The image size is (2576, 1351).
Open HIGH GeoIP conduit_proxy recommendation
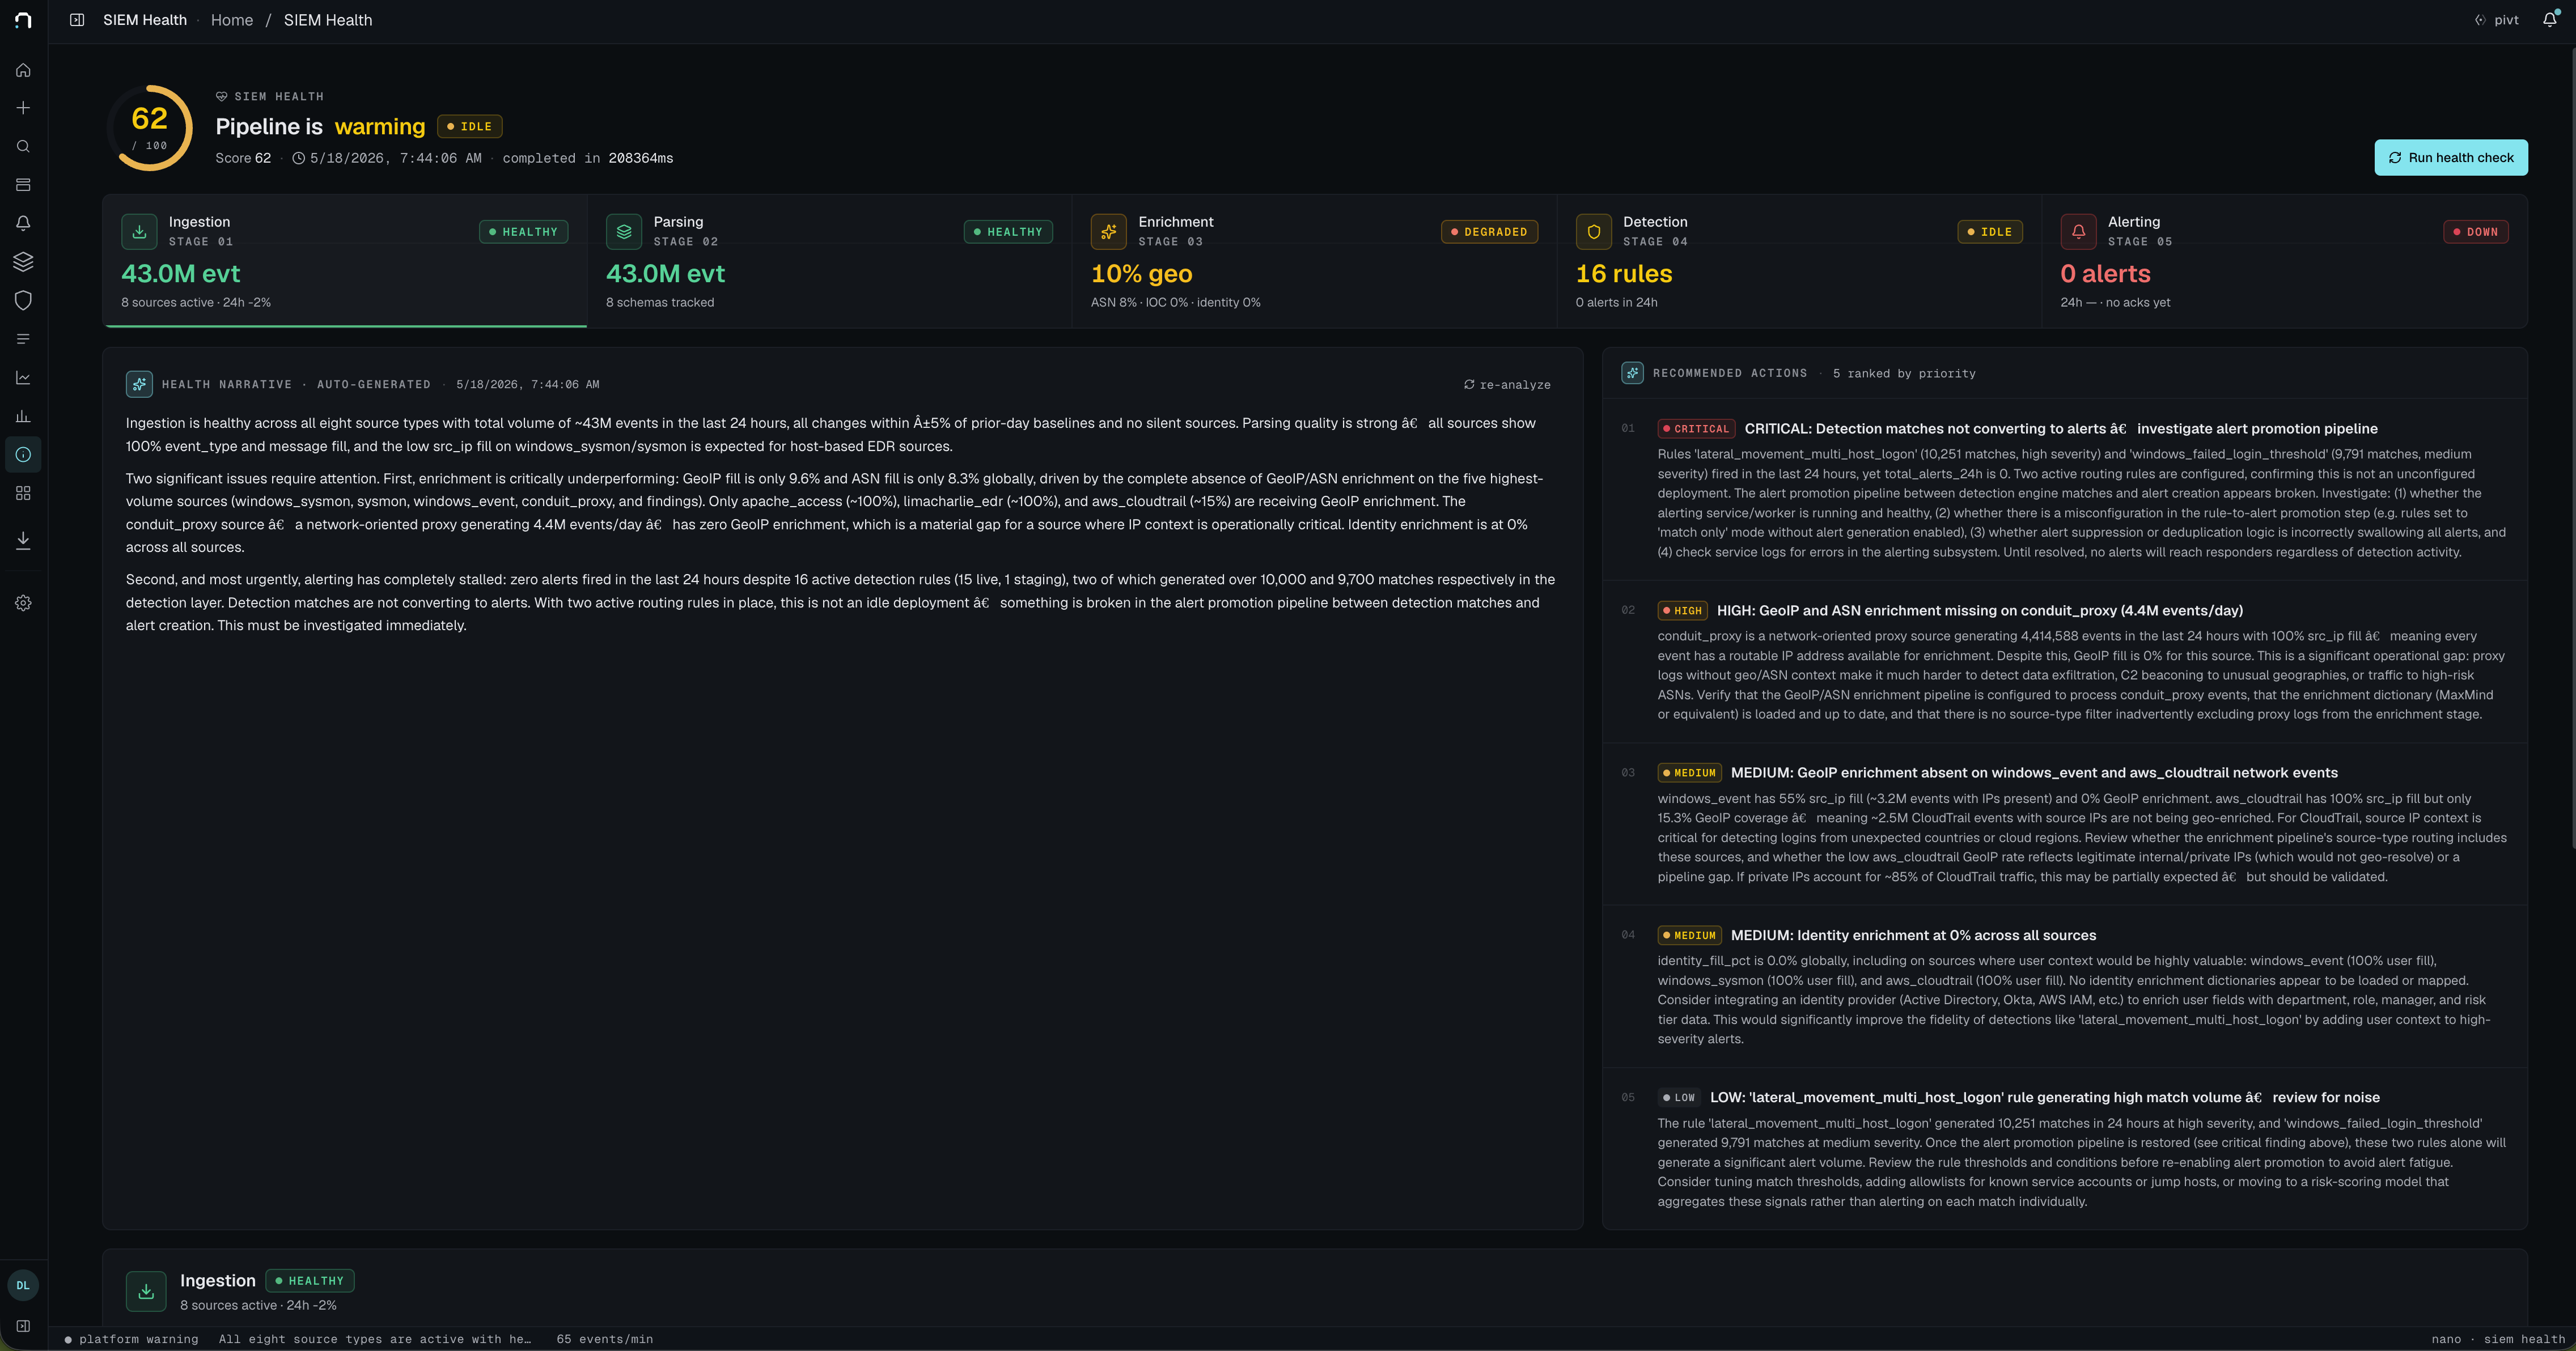(x=1979, y=611)
